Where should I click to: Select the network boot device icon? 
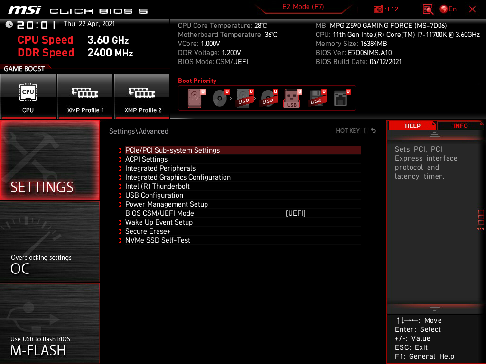tap(342, 98)
